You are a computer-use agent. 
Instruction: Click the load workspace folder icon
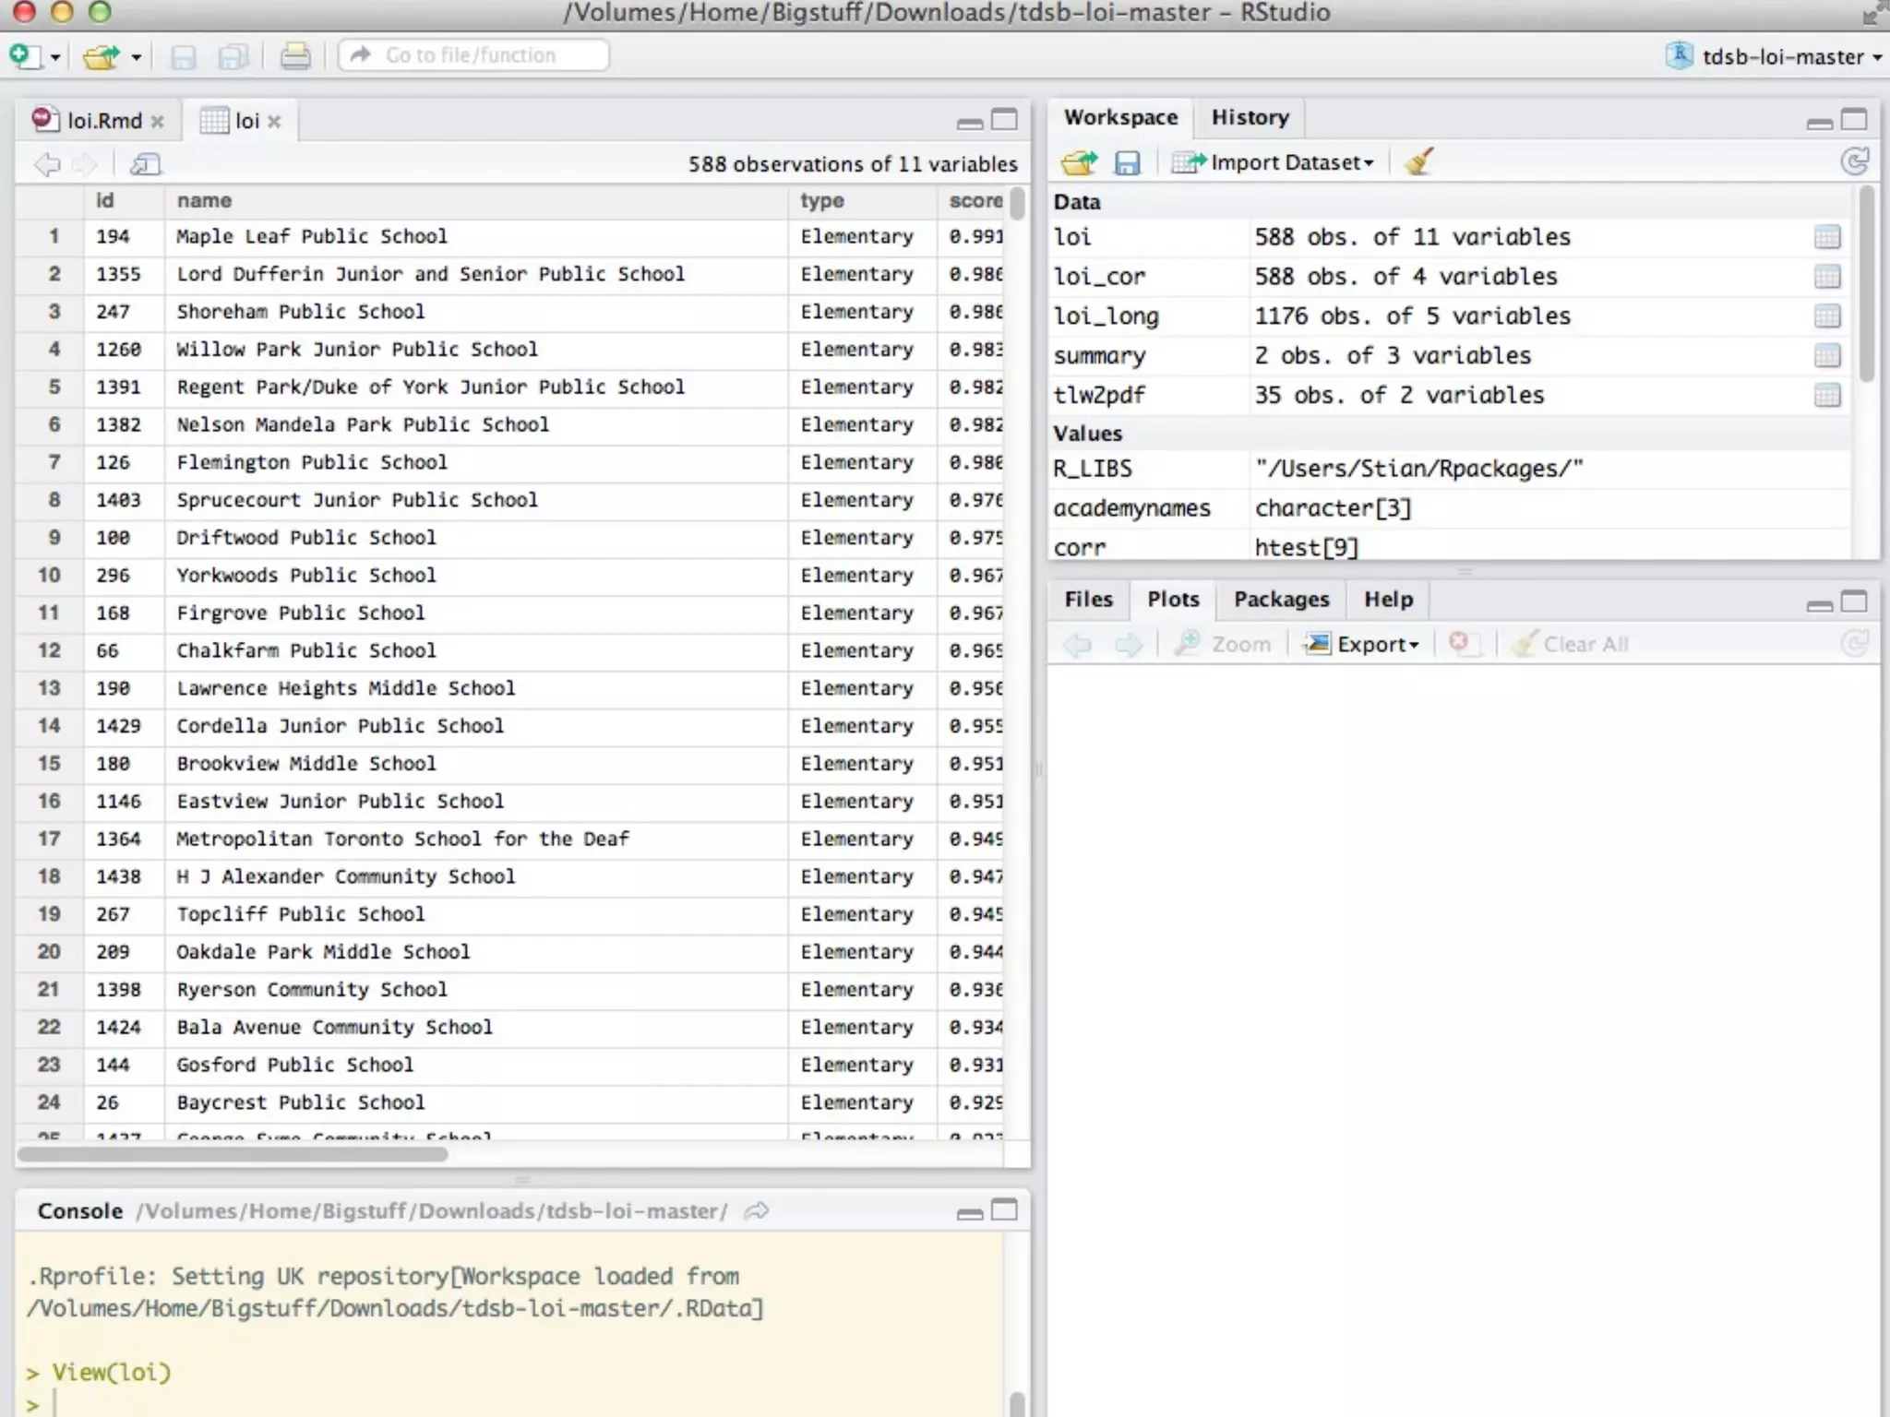(x=1078, y=163)
